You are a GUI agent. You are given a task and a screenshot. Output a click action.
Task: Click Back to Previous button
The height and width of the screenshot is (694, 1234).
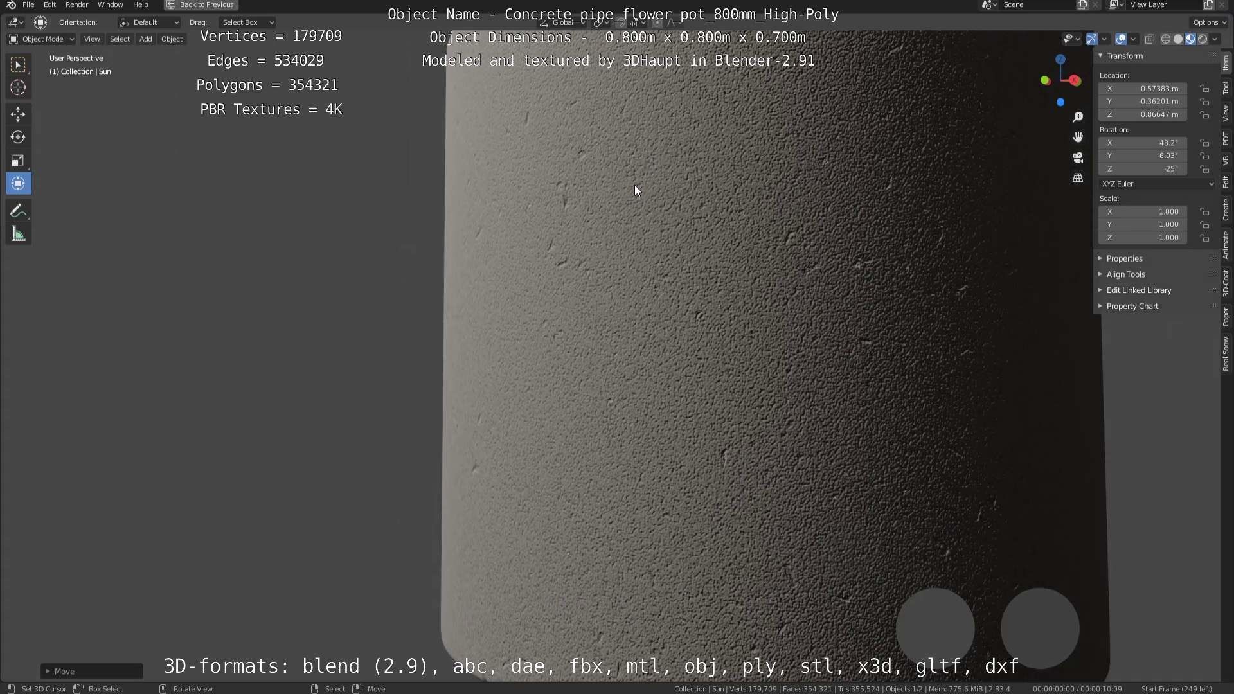[x=201, y=4]
